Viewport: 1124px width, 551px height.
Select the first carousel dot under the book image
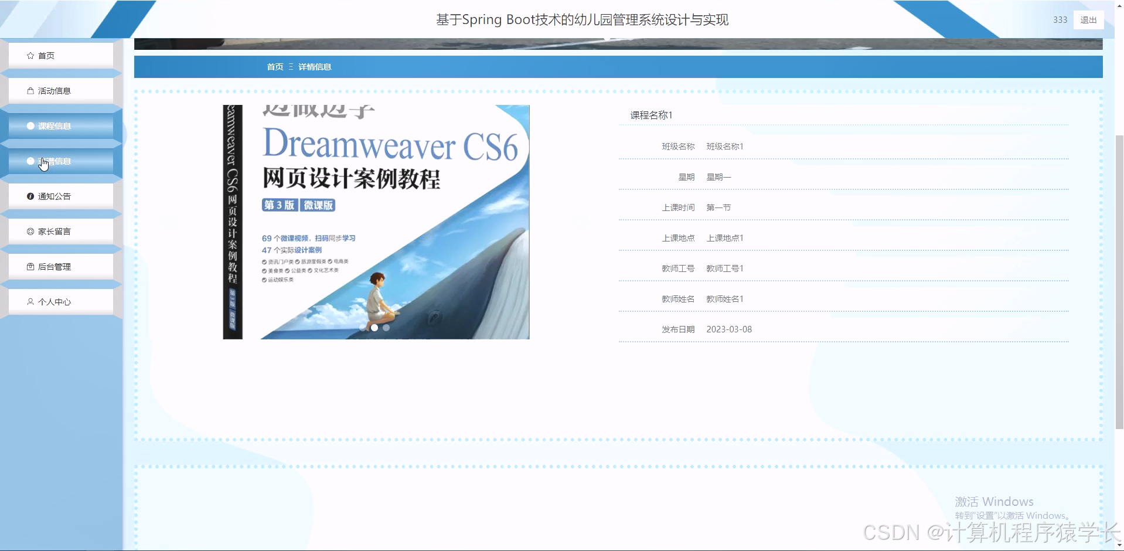click(374, 328)
